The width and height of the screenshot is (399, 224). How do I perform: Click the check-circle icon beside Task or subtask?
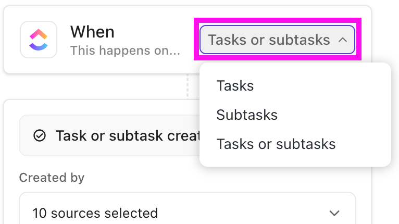(39, 136)
